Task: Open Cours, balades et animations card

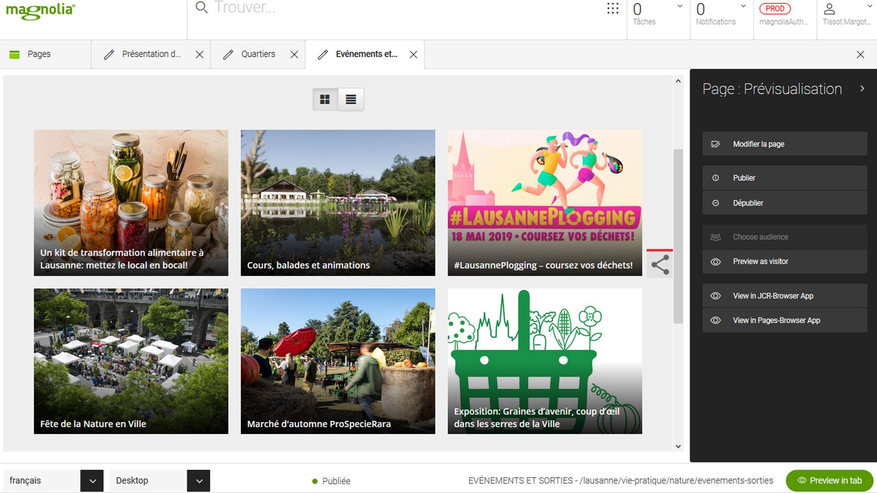Action: point(338,203)
